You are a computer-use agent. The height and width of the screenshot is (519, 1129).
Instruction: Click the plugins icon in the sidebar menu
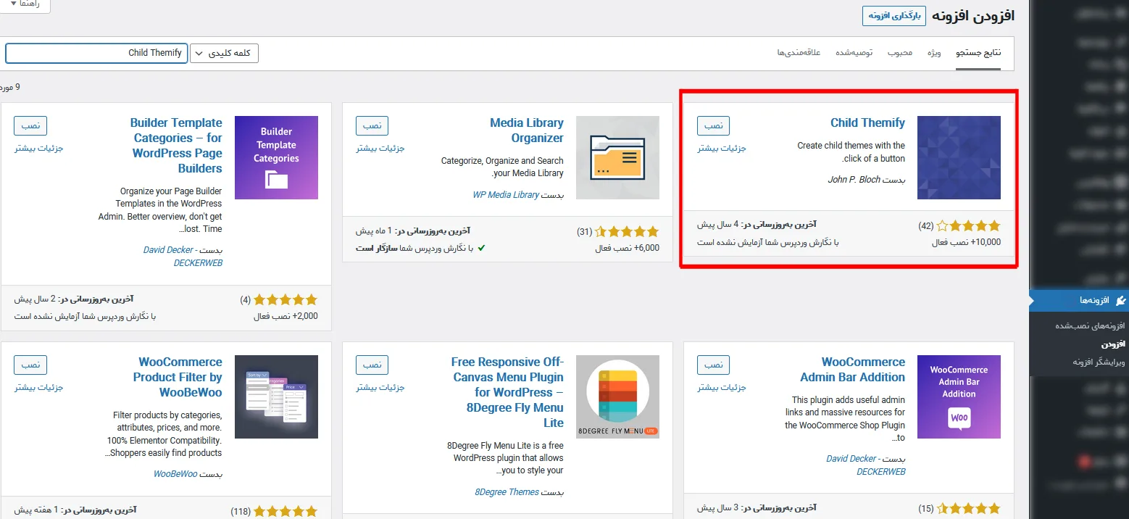point(1121,300)
